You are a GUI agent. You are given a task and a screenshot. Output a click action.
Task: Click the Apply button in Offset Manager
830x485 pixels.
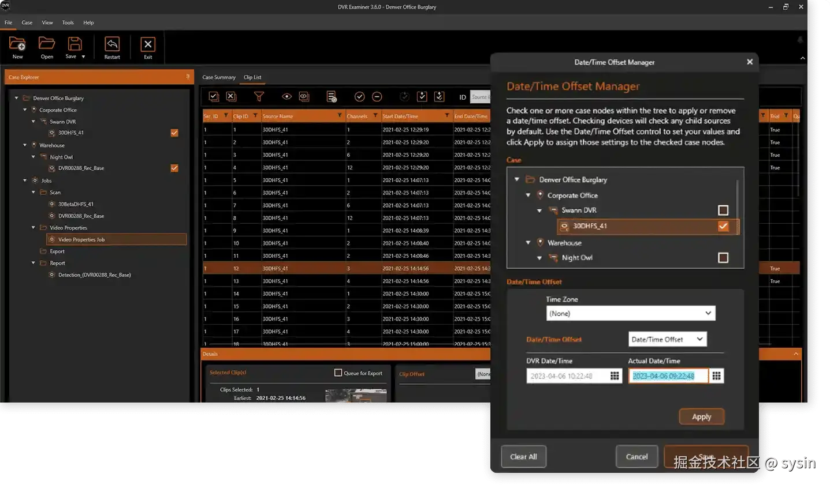pyautogui.click(x=701, y=417)
